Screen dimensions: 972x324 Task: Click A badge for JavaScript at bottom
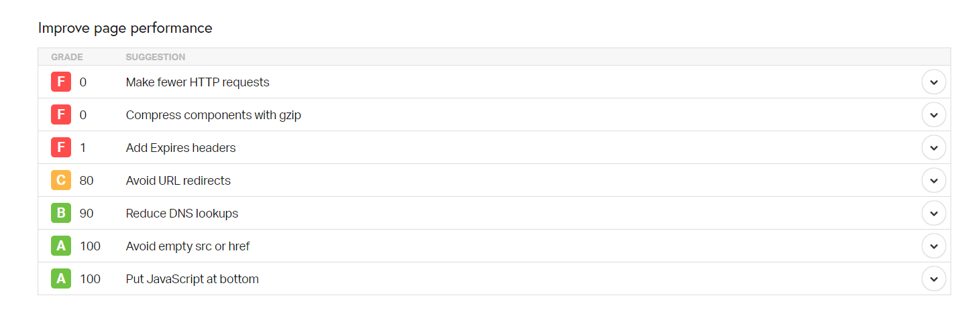coord(61,279)
